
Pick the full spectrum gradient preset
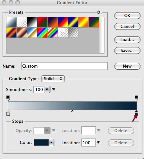coord(42,33)
